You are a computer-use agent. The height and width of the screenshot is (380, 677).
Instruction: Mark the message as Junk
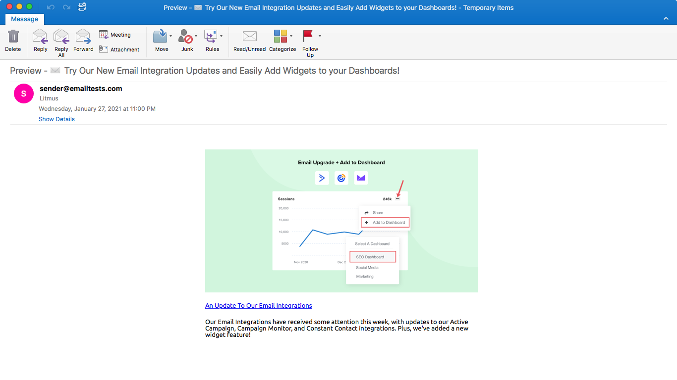pos(186,41)
